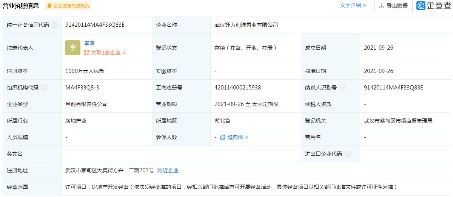Select 许可项目 business scope text
The width and height of the screenshot is (453, 197).
point(231,187)
